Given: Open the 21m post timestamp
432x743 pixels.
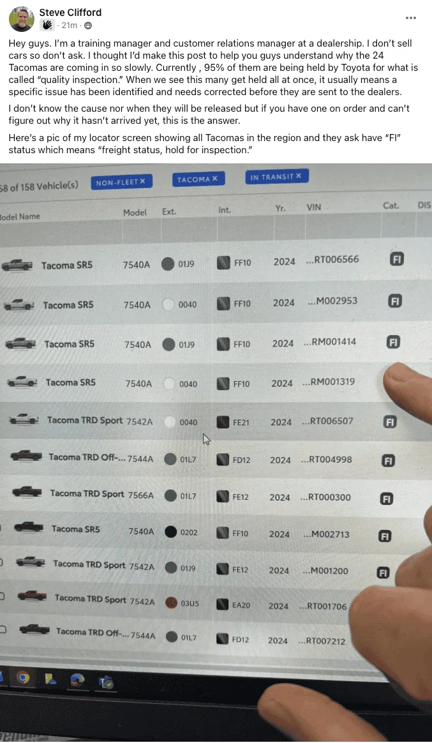Looking at the screenshot, I should coord(69,26).
